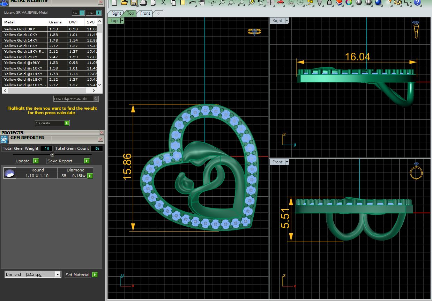Click the DWT column header
Screen dimensions: 432x301
[x=76, y=22]
